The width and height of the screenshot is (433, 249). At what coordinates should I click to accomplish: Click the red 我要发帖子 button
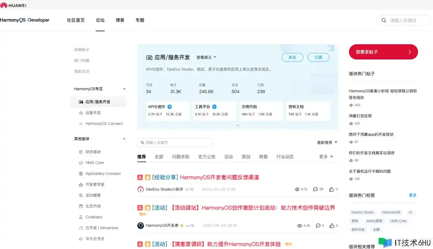[383, 52]
